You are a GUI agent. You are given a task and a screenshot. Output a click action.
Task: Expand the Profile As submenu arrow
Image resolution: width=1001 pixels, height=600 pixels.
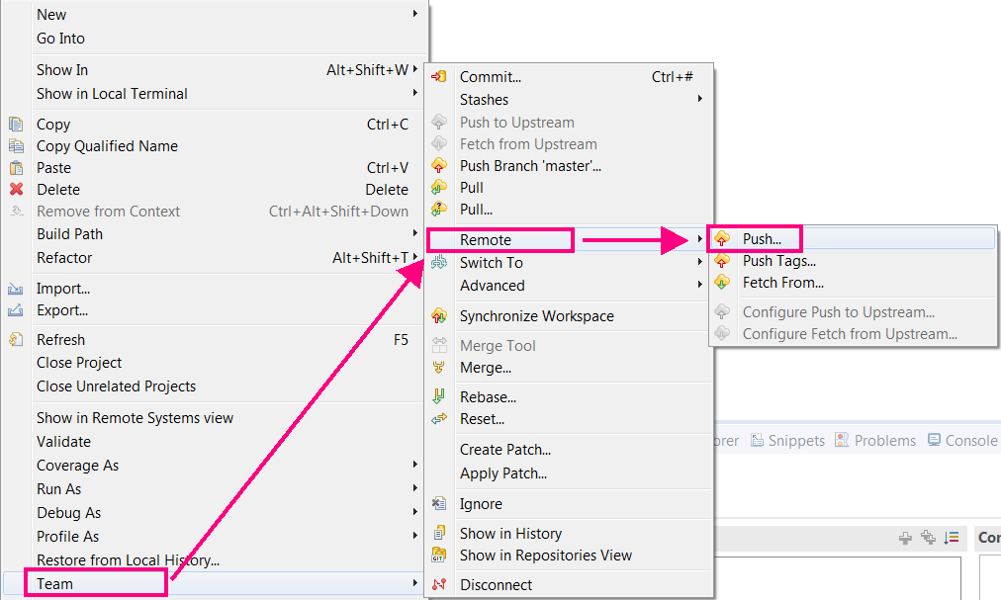coord(415,535)
